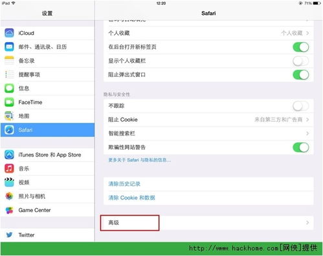Select FaceTime settings entry
This screenshot has width=323, height=256.
(x=47, y=102)
